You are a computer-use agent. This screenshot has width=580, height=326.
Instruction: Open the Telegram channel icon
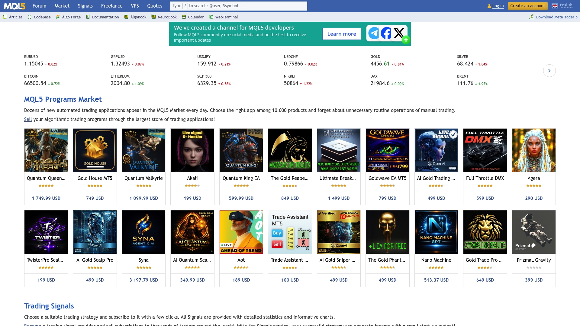click(374, 33)
